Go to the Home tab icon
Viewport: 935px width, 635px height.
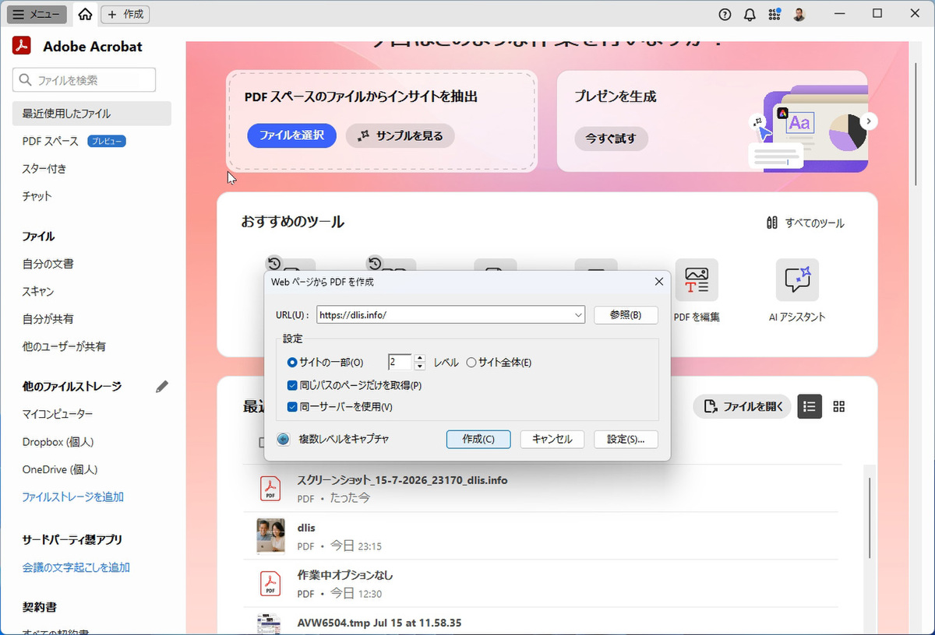(85, 14)
